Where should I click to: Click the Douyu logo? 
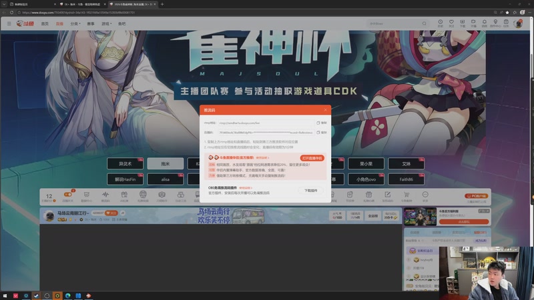point(25,23)
